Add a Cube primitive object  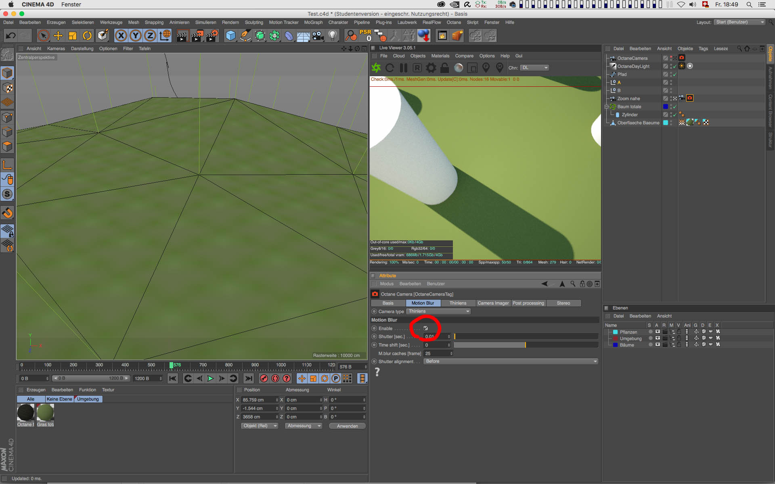[230, 36]
